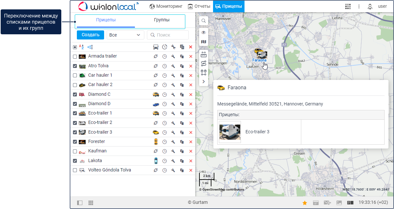The height and width of the screenshot is (209, 394).
Task: Toggle visible layers eye icon on map
Action: point(204,32)
